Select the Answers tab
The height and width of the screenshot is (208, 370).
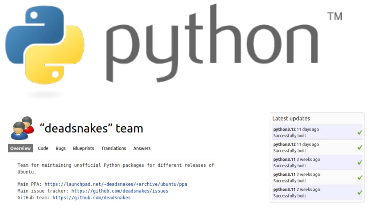(x=142, y=148)
